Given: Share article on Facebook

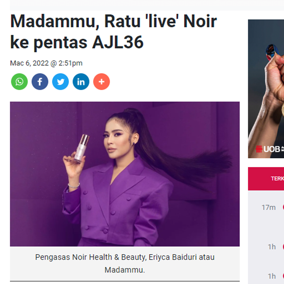Looking at the screenshot, I should [x=40, y=82].
